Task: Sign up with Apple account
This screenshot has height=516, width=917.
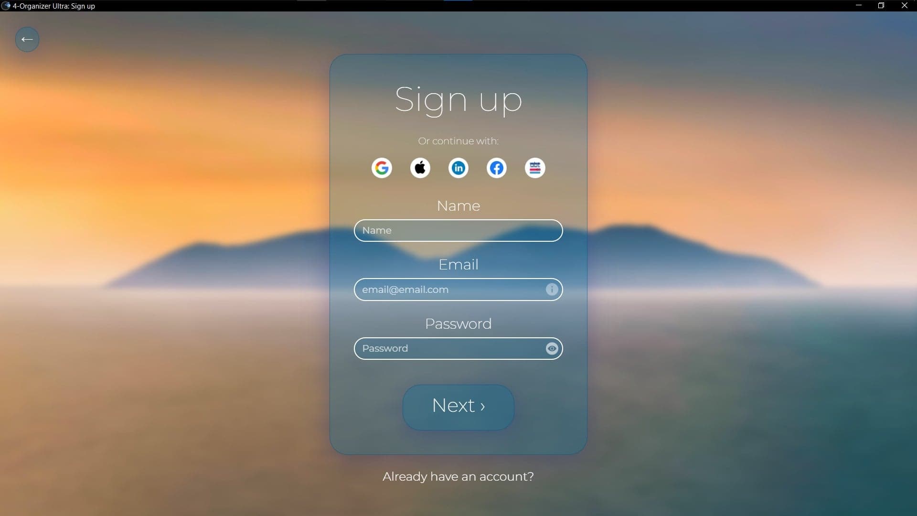Action: click(x=420, y=168)
